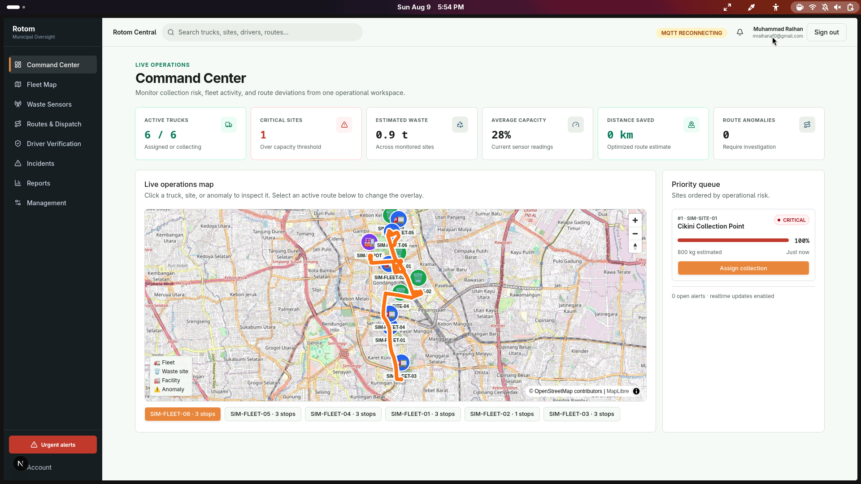
Task: Open the notifications bell icon
Action: pyautogui.click(x=740, y=32)
